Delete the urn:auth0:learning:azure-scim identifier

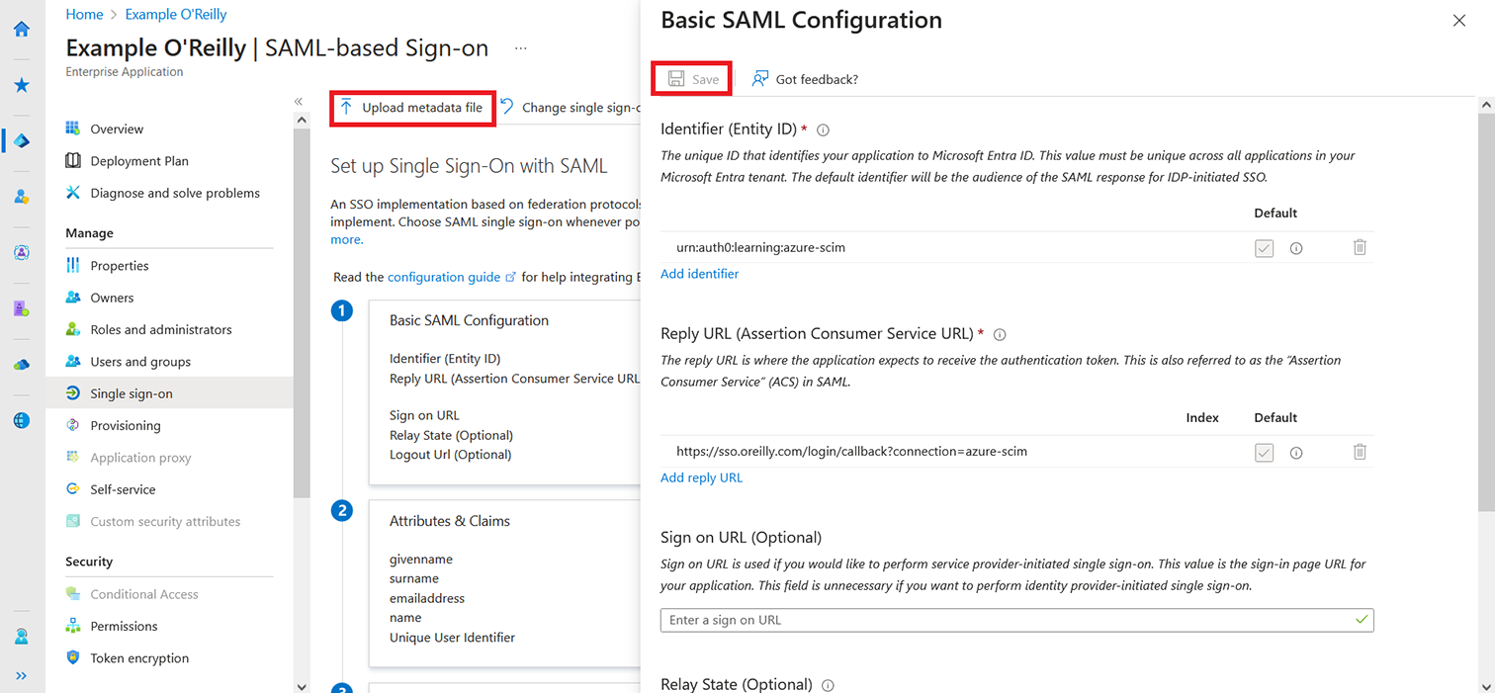[1360, 247]
